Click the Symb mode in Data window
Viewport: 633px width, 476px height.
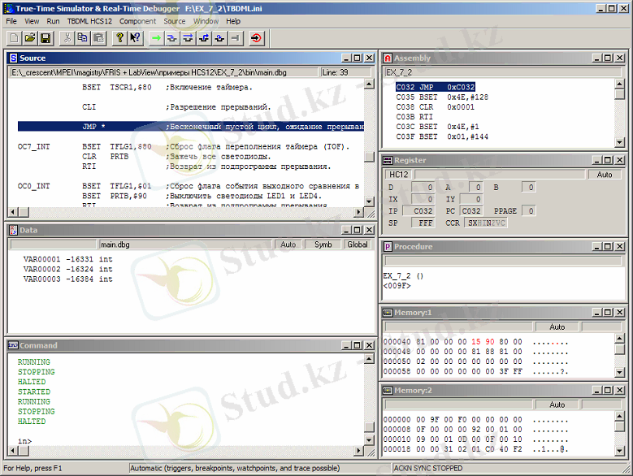tap(323, 244)
